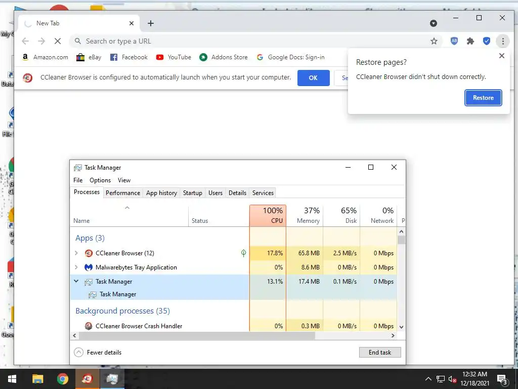Open the YouTube bookmark
Screen dimensions: 518x389
pos(174,57)
